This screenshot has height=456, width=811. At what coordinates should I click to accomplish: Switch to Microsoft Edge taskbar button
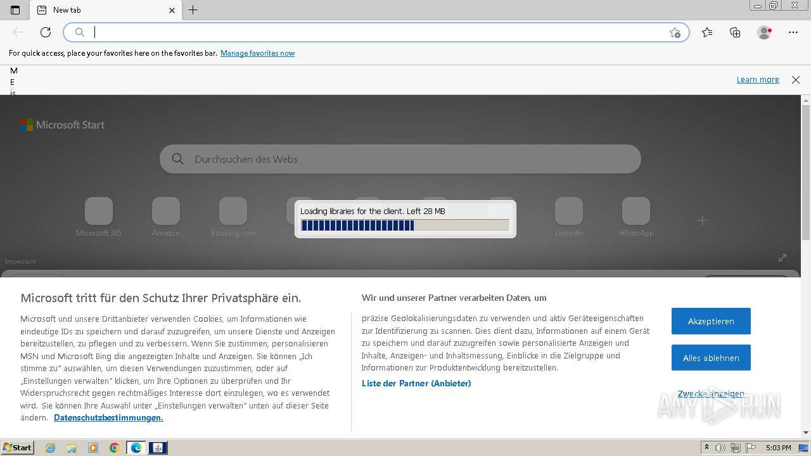[x=136, y=448]
